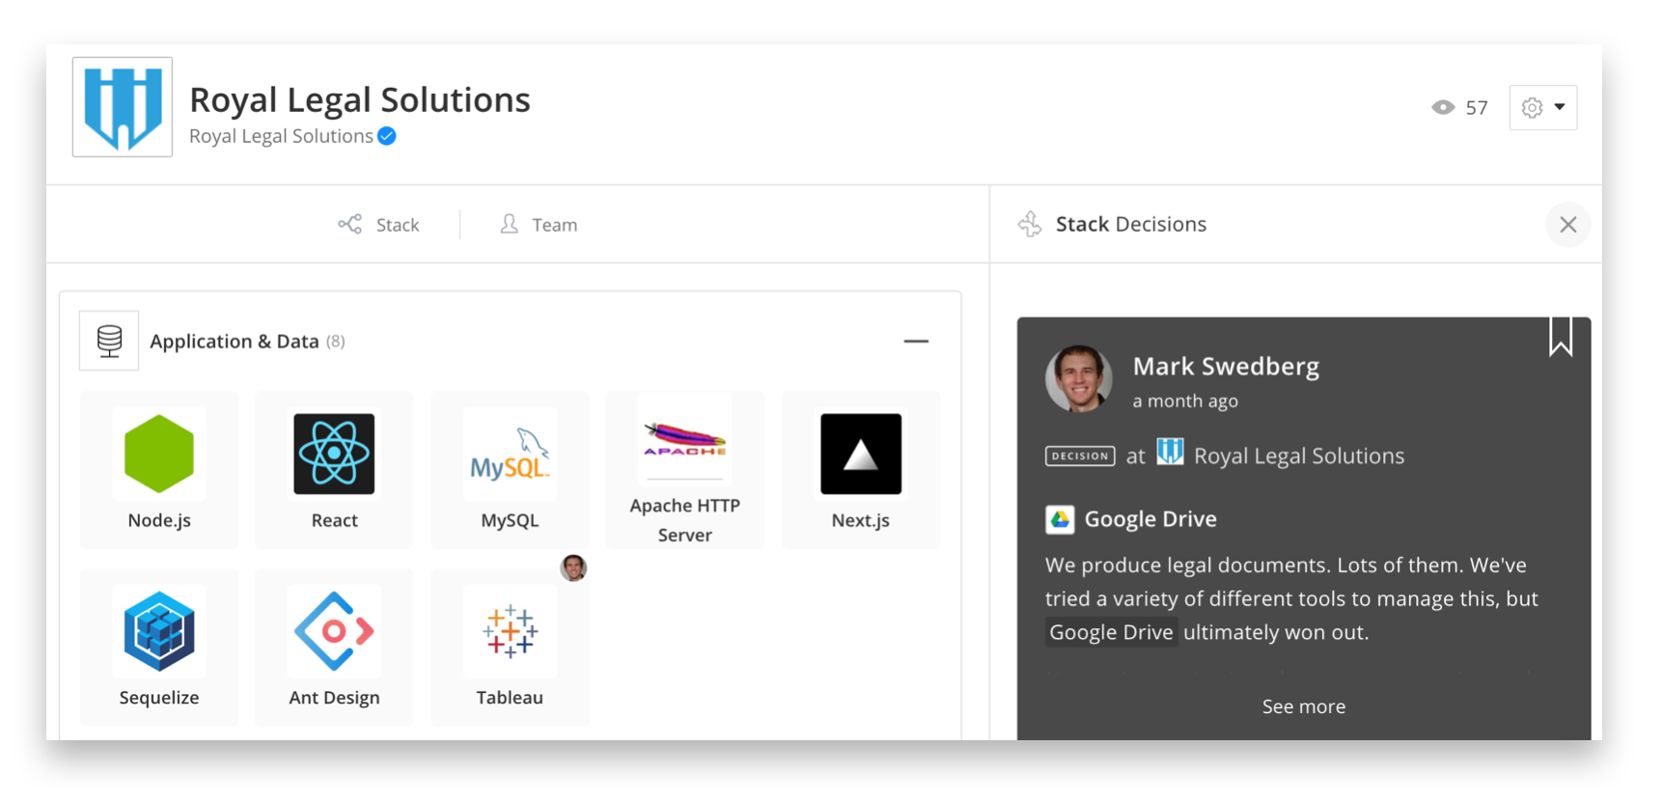This screenshot has height=801, width=1662.
Task: Click the Stack Decisions panel icon
Action: pos(1030,224)
